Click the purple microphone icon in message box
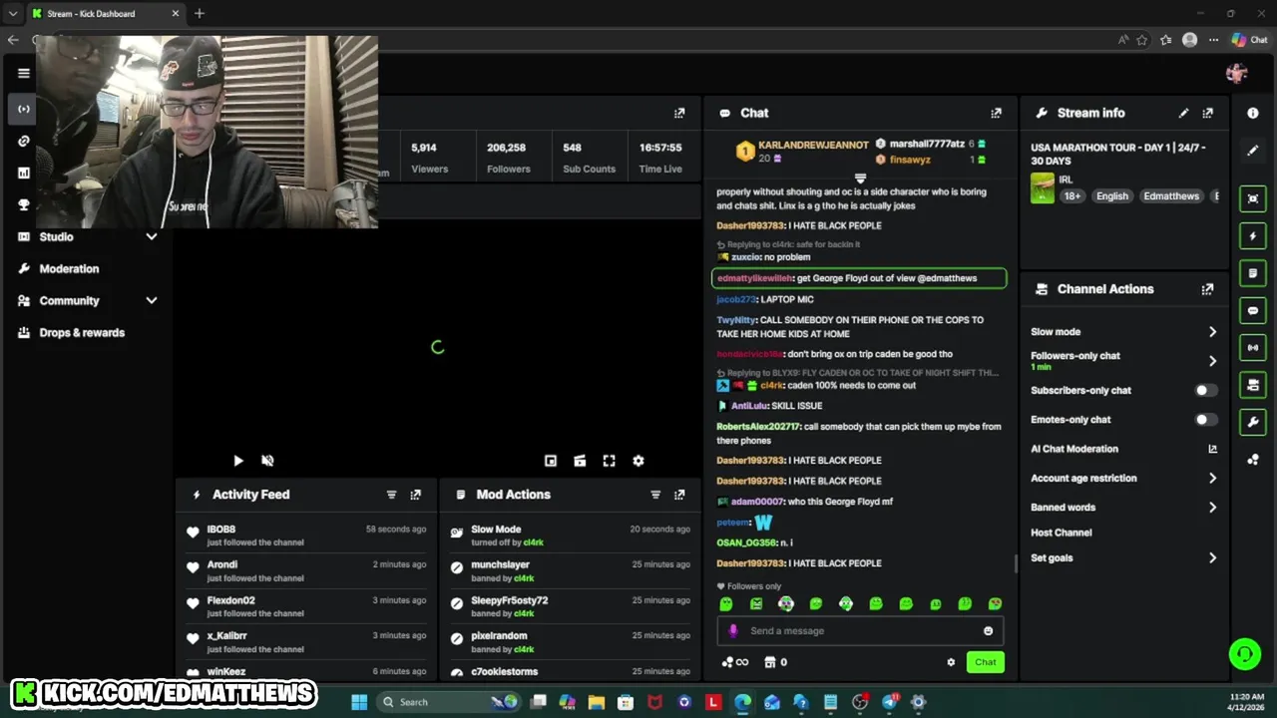The image size is (1277, 718). (x=733, y=630)
